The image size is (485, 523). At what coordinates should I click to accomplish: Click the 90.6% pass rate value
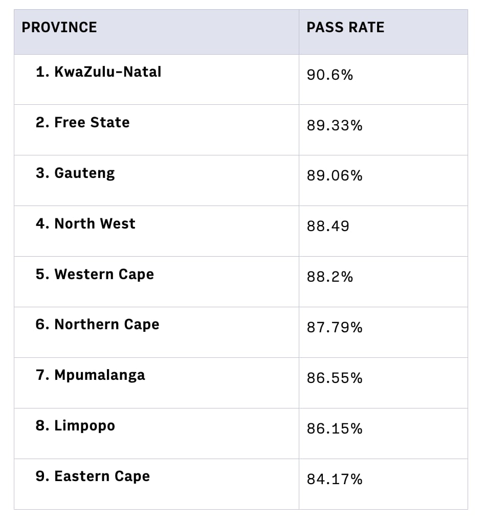[330, 75]
